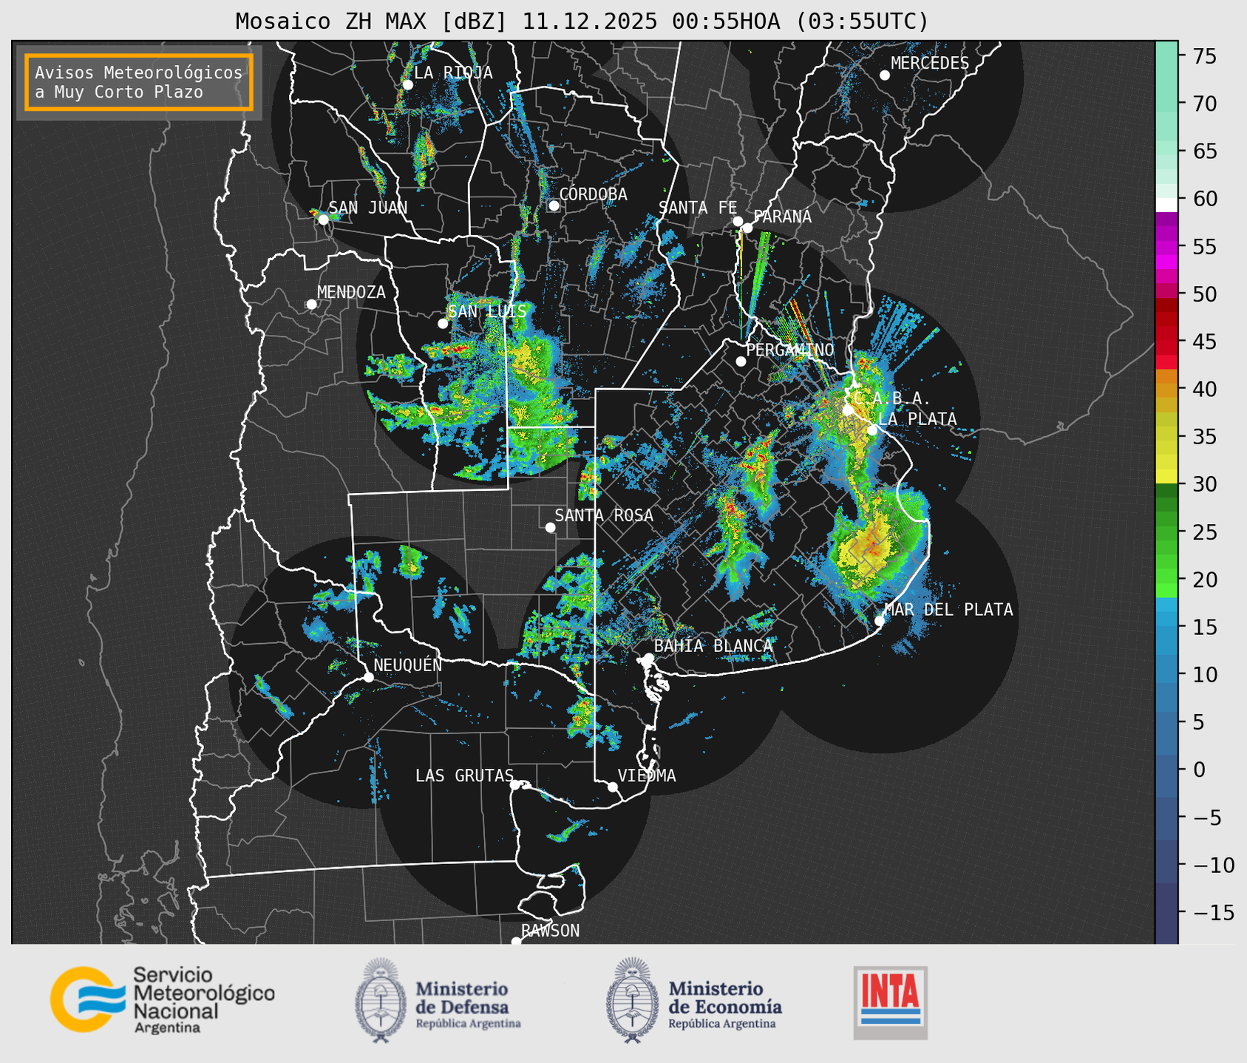Click the MAR DEL PLATA label text
Viewport: 1247px width, 1063px height.
point(948,609)
